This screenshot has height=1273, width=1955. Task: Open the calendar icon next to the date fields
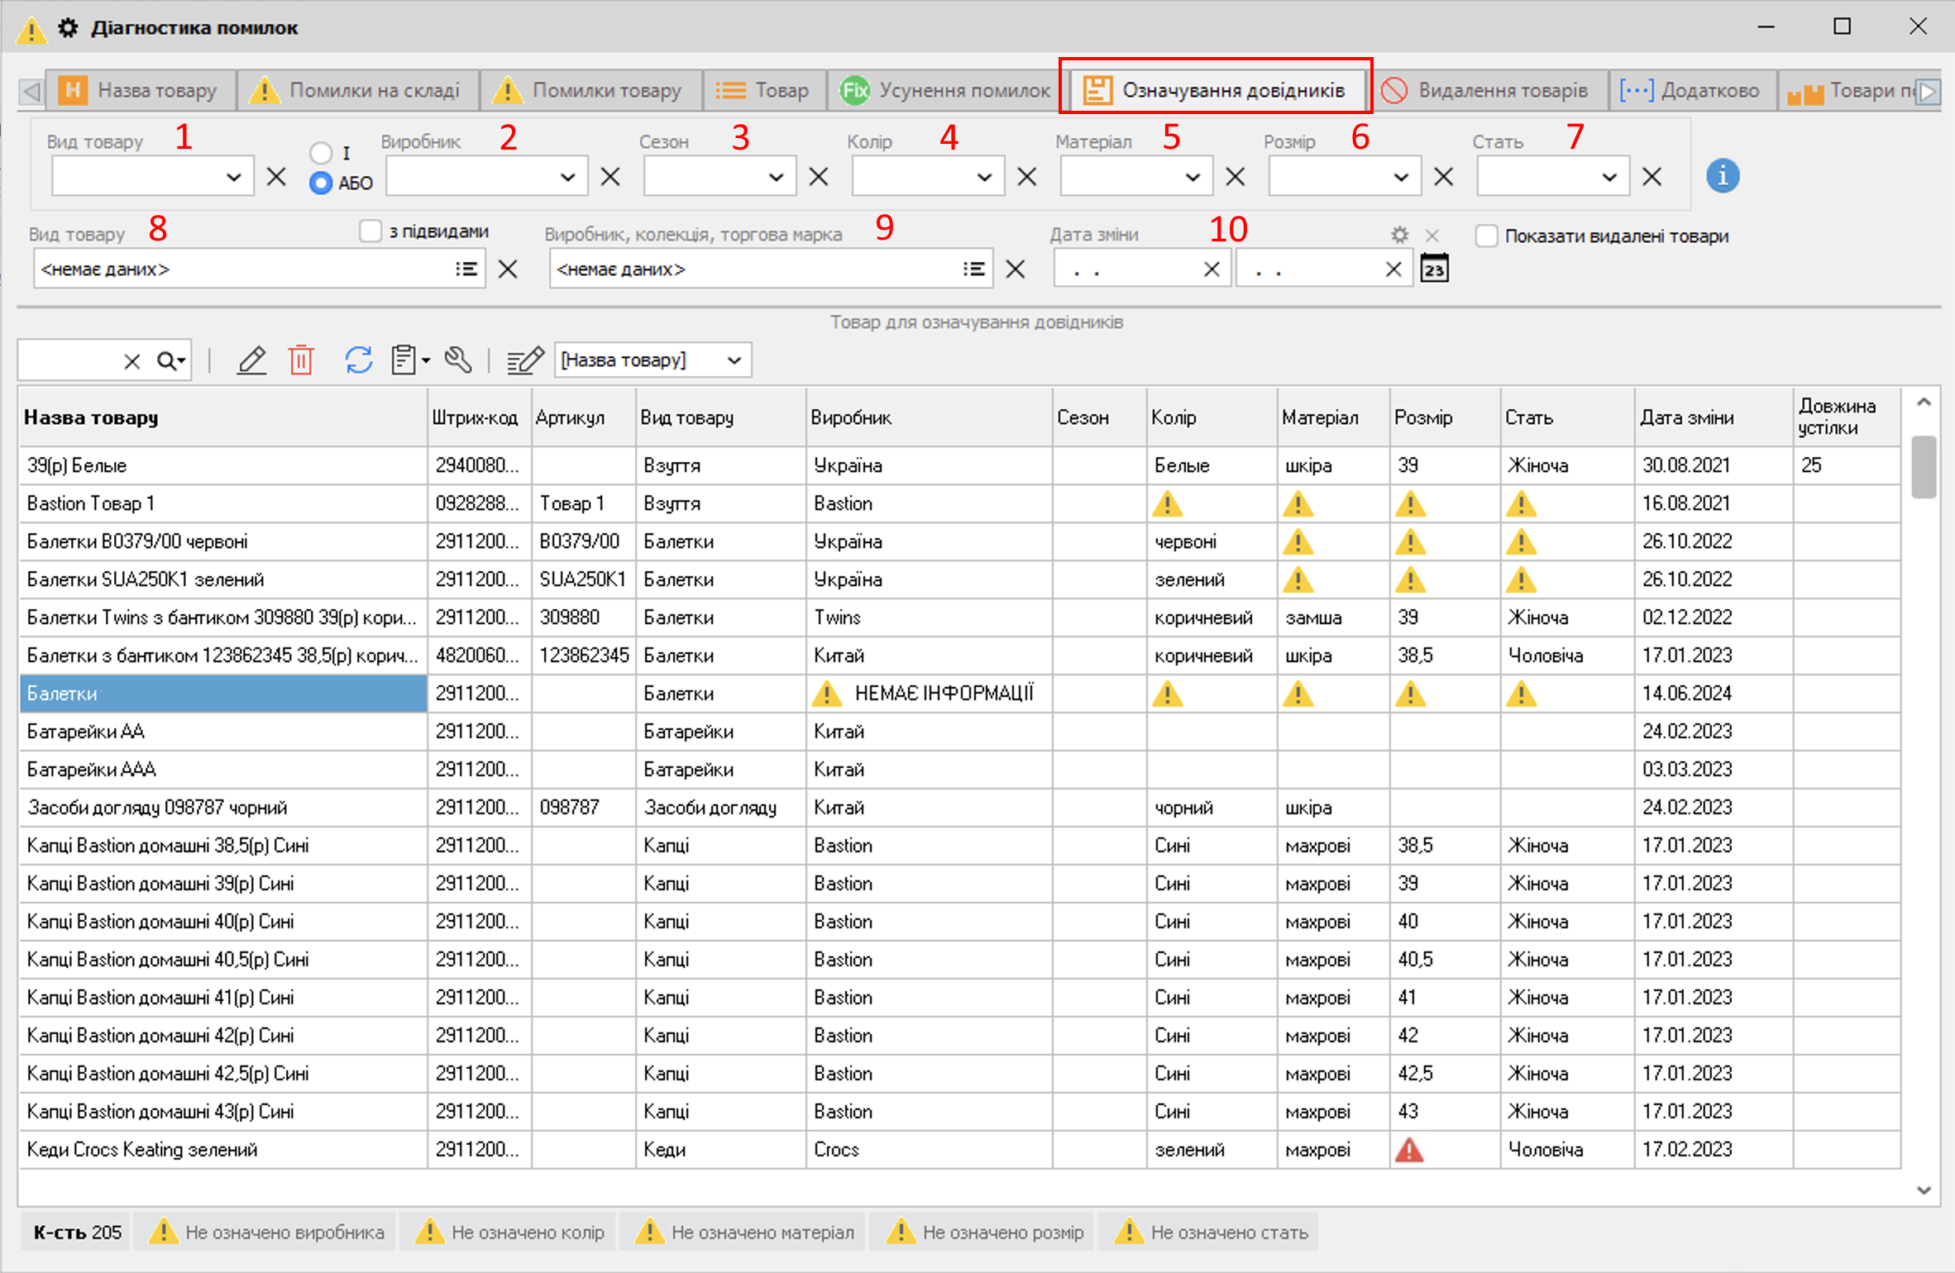click(1435, 269)
